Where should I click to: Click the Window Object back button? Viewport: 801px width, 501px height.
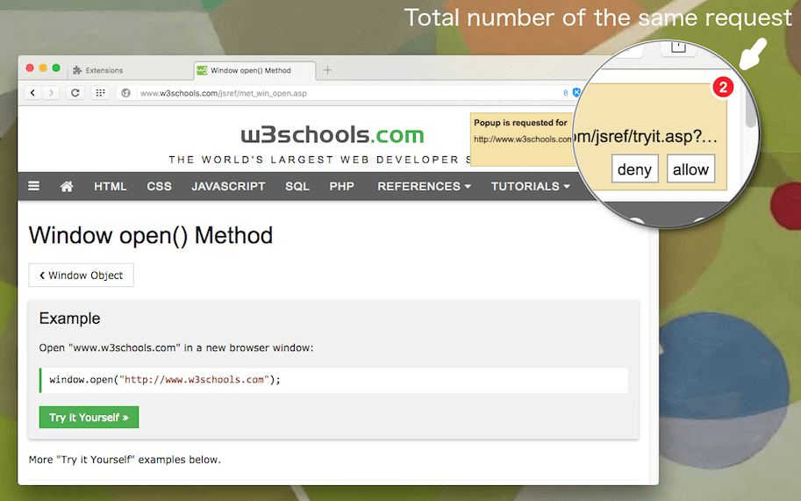pos(82,276)
